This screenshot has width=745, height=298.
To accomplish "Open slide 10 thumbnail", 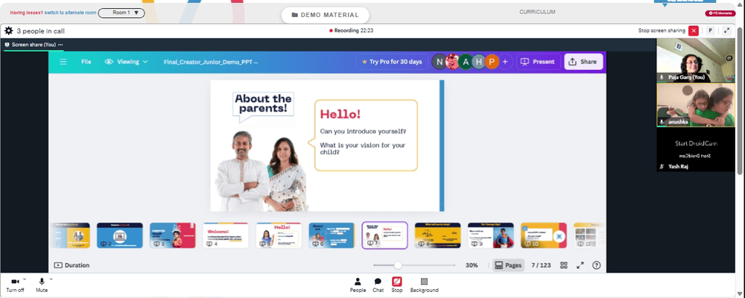I will point(544,235).
